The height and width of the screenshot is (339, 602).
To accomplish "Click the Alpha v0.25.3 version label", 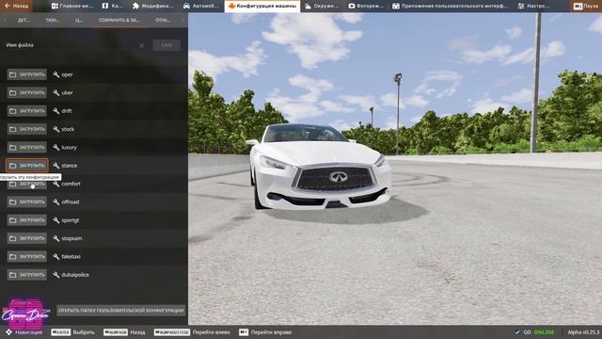I will pyautogui.click(x=583, y=332).
